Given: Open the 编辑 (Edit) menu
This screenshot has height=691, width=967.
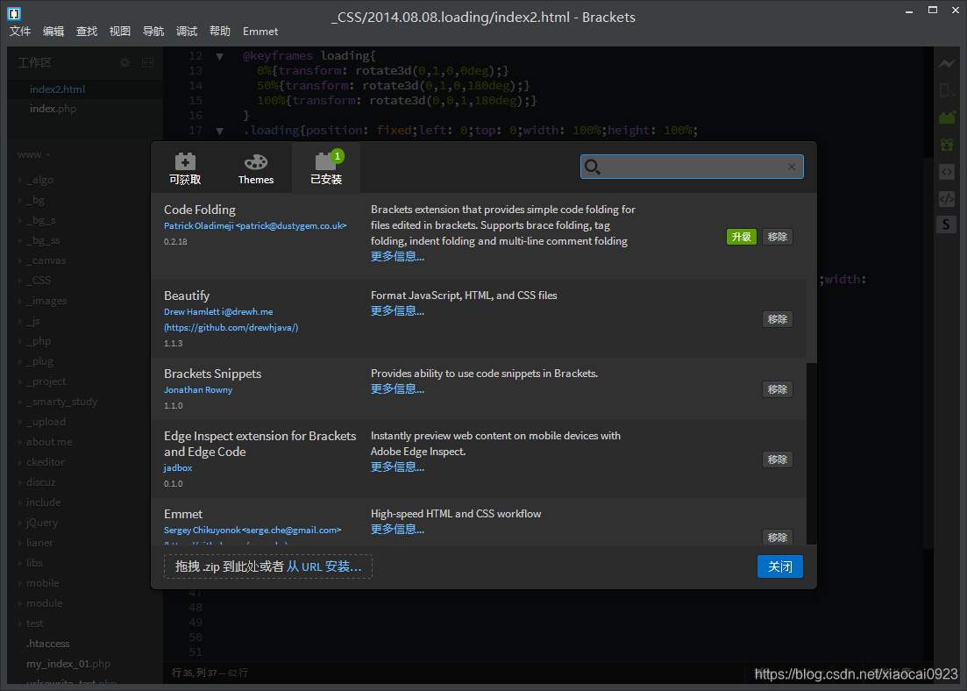Looking at the screenshot, I should (53, 32).
